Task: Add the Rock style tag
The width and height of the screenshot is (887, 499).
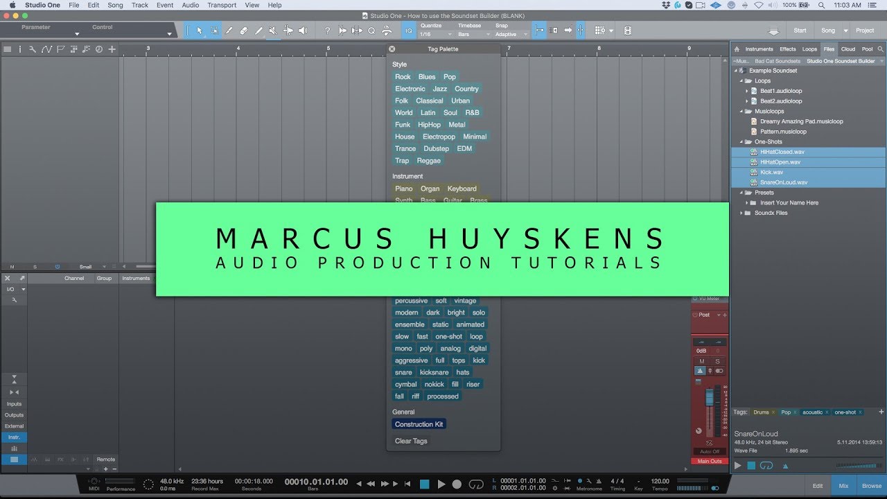Action: [403, 77]
